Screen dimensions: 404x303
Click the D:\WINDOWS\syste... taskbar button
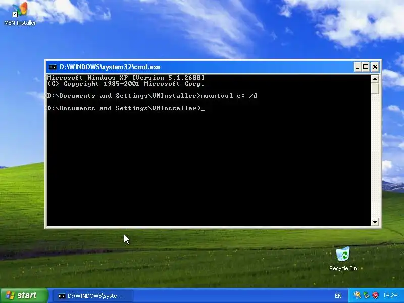(93, 296)
